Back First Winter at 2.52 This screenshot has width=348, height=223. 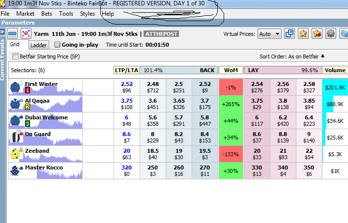point(205,87)
